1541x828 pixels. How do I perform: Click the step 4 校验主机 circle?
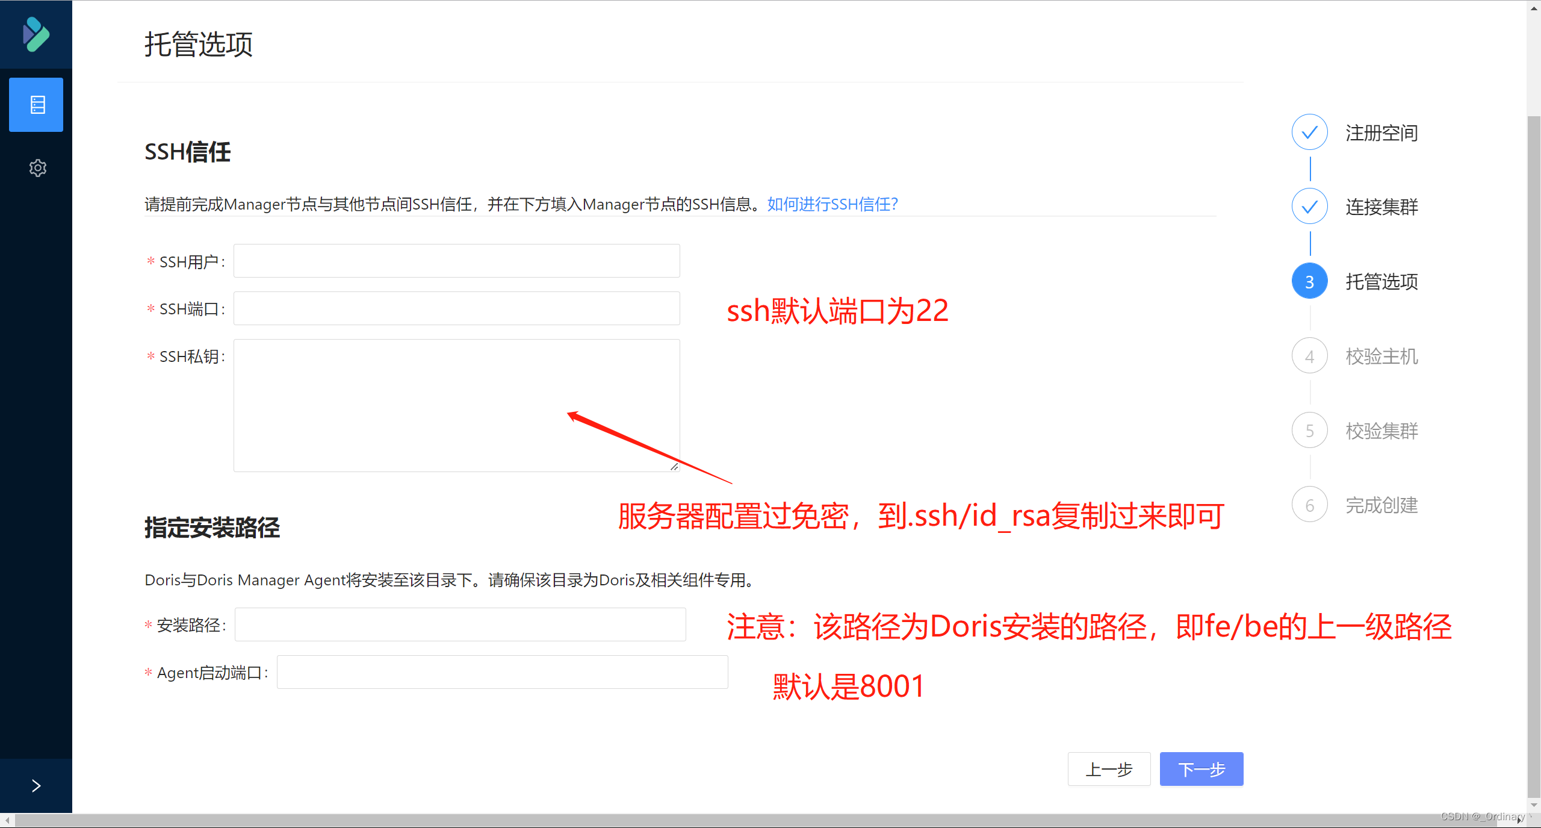pyautogui.click(x=1309, y=356)
